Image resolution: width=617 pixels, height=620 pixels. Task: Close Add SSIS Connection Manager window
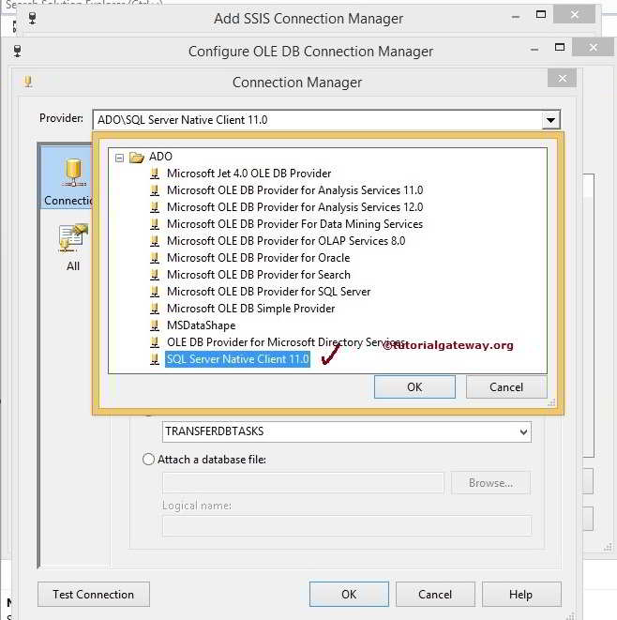[575, 15]
